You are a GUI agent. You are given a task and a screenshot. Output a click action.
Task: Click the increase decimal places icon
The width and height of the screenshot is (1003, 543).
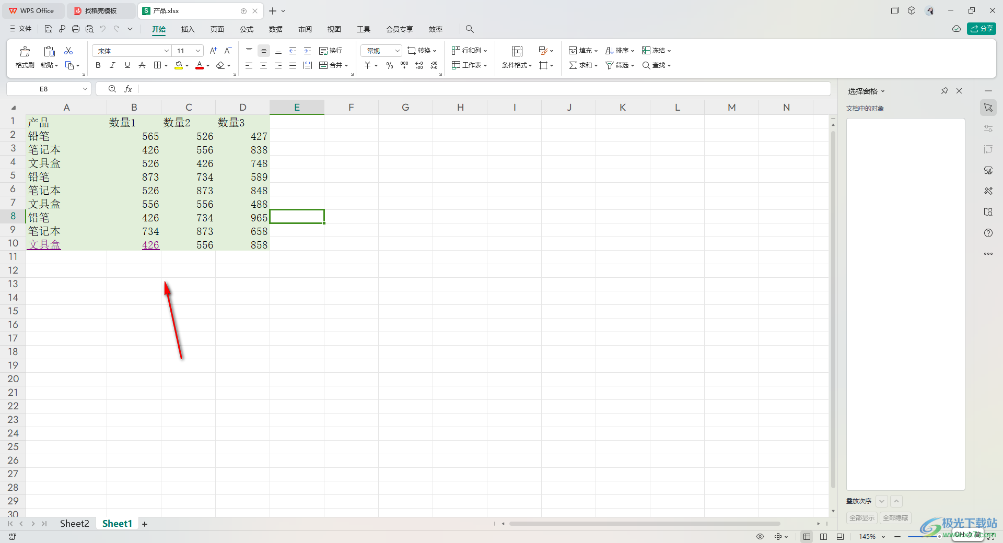pos(419,65)
